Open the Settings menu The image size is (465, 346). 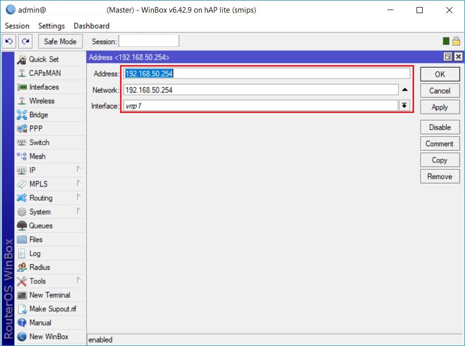tap(51, 26)
